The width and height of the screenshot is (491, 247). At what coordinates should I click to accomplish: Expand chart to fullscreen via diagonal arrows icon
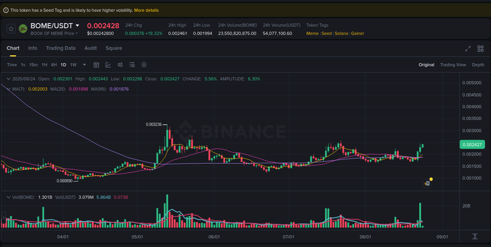pyautogui.click(x=467, y=49)
